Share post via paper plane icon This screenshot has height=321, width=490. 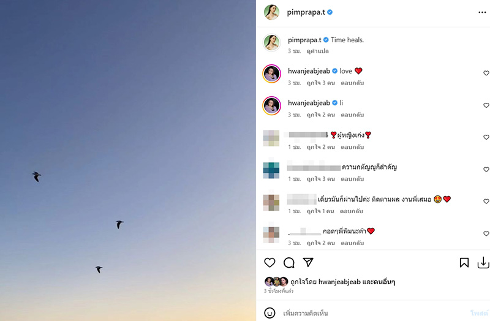pyautogui.click(x=309, y=262)
